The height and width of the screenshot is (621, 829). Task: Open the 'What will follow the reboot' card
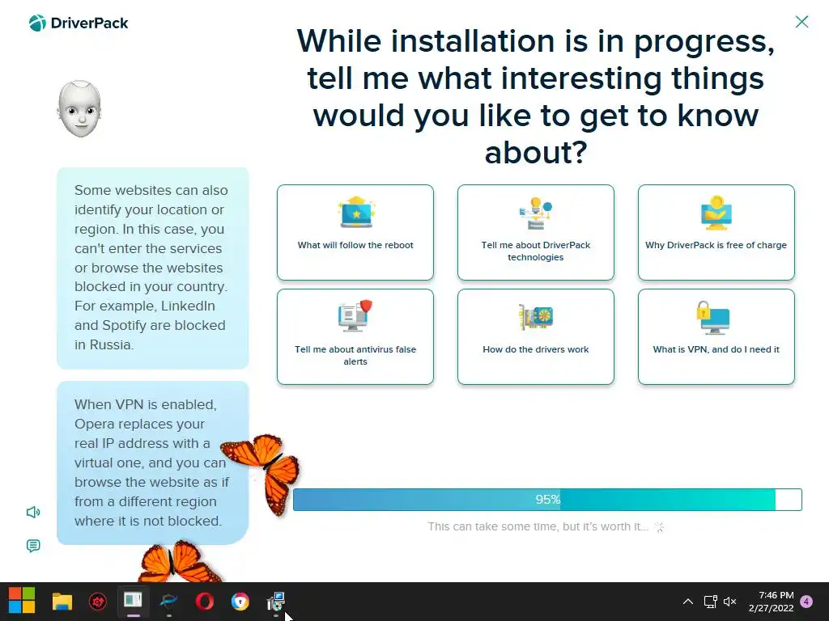pos(355,232)
